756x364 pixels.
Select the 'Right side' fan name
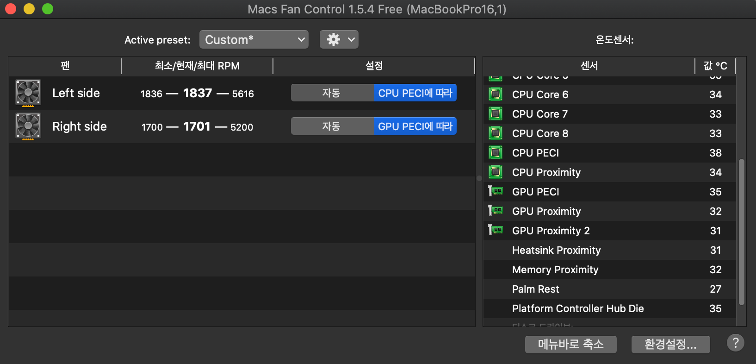point(80,126)
